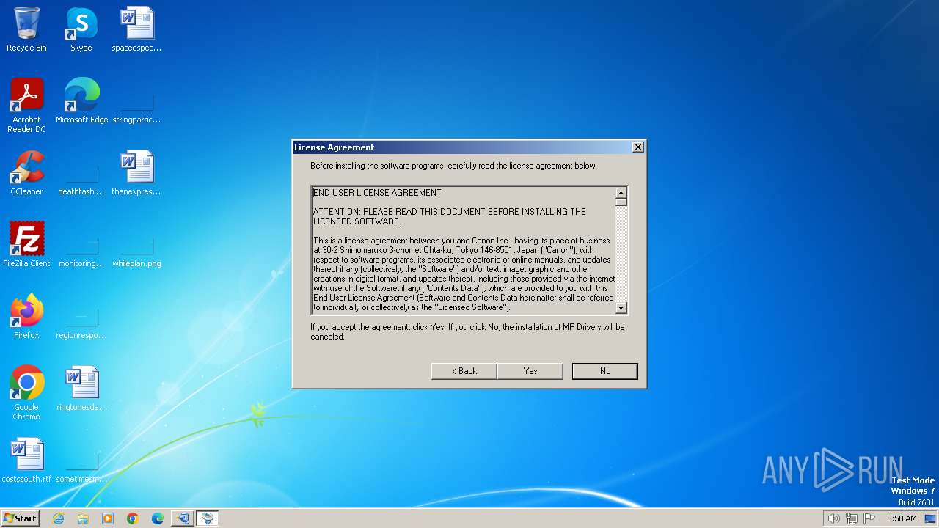The height and width of the screenshot is (528, 939).
Task: Switch to the installer setup taskbar item
Action: (183, 518)
